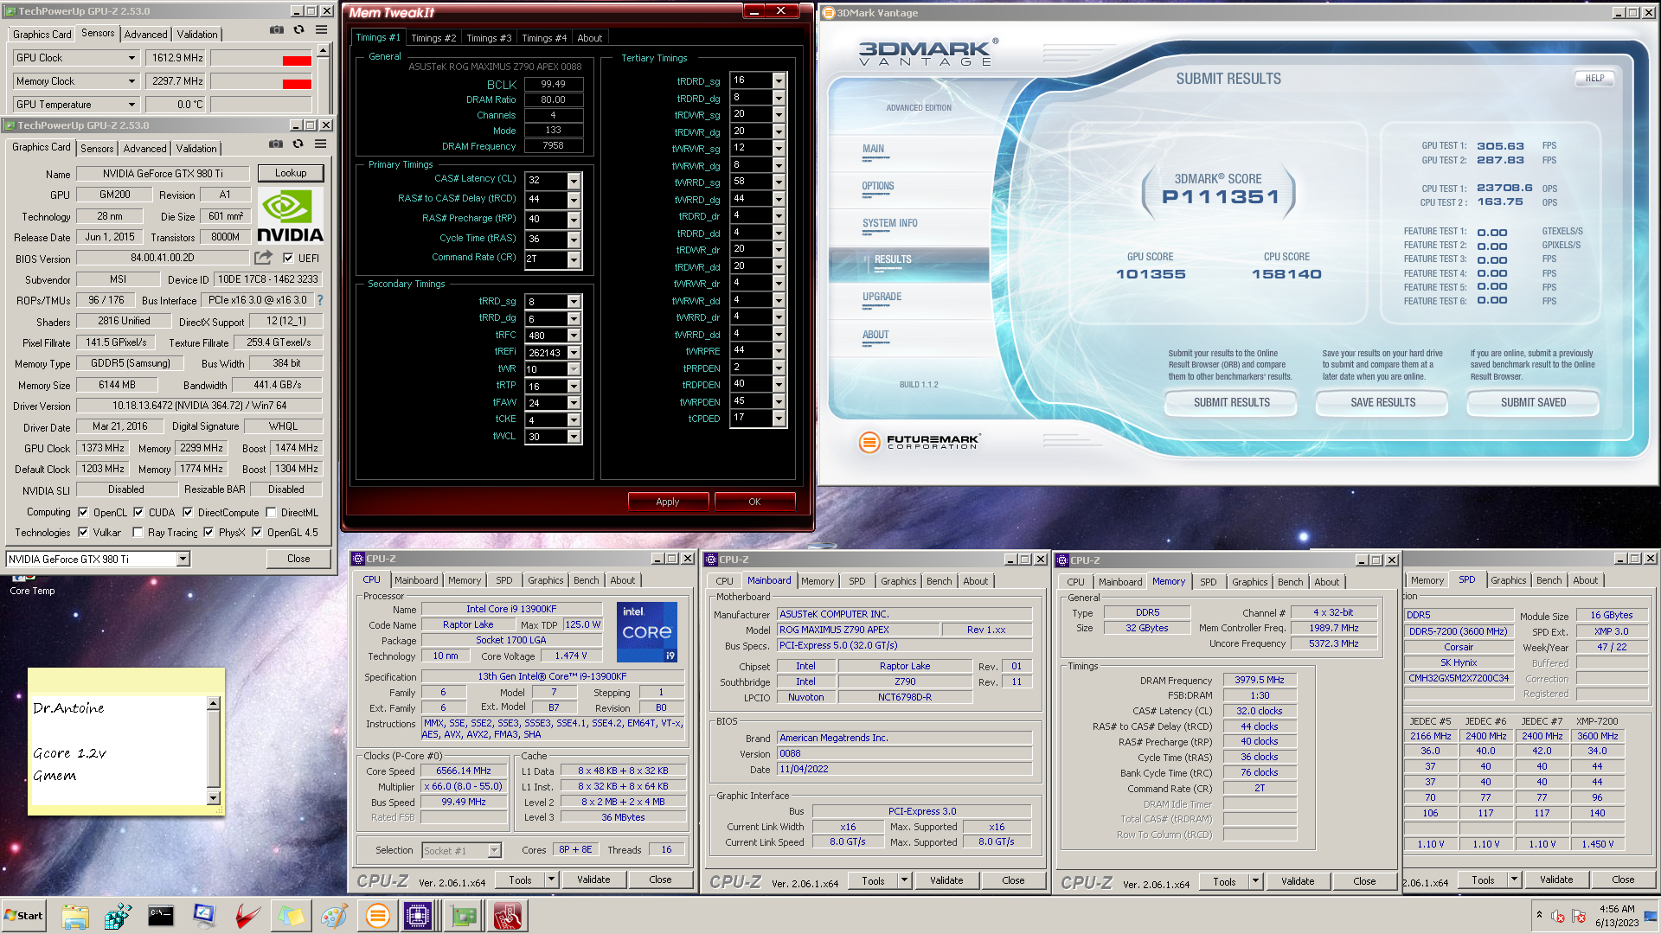Switch to 3DMark Vantage orange taskbar icon

coord(377,916)
